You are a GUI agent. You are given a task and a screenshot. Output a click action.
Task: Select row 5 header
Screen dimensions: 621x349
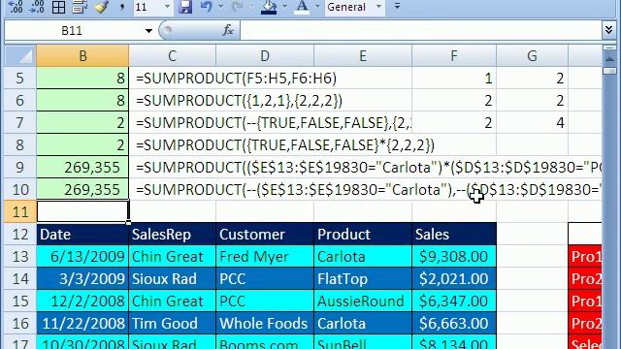19,79
